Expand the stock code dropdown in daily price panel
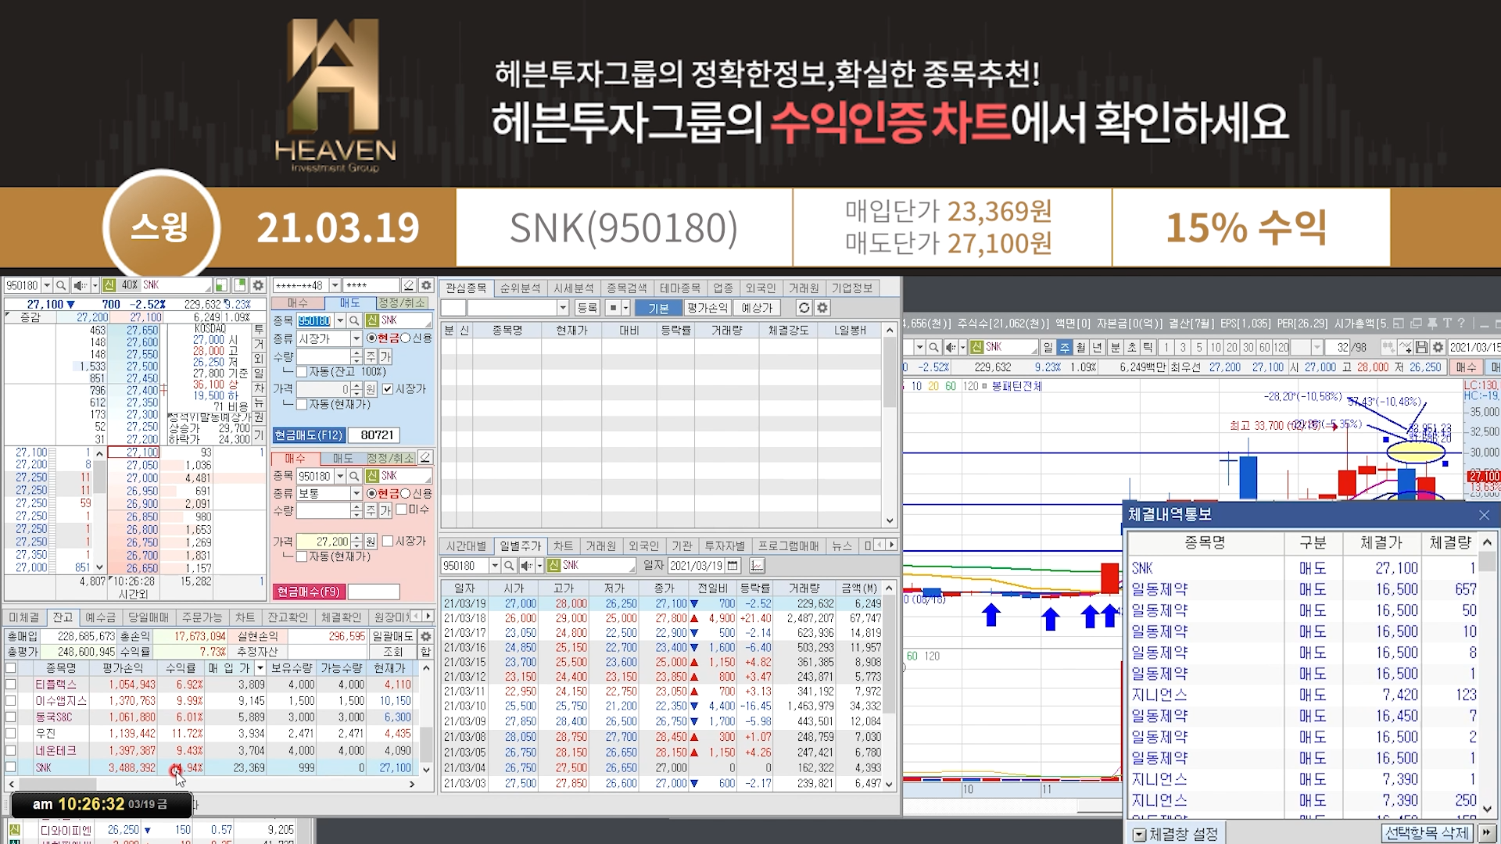 495,565
